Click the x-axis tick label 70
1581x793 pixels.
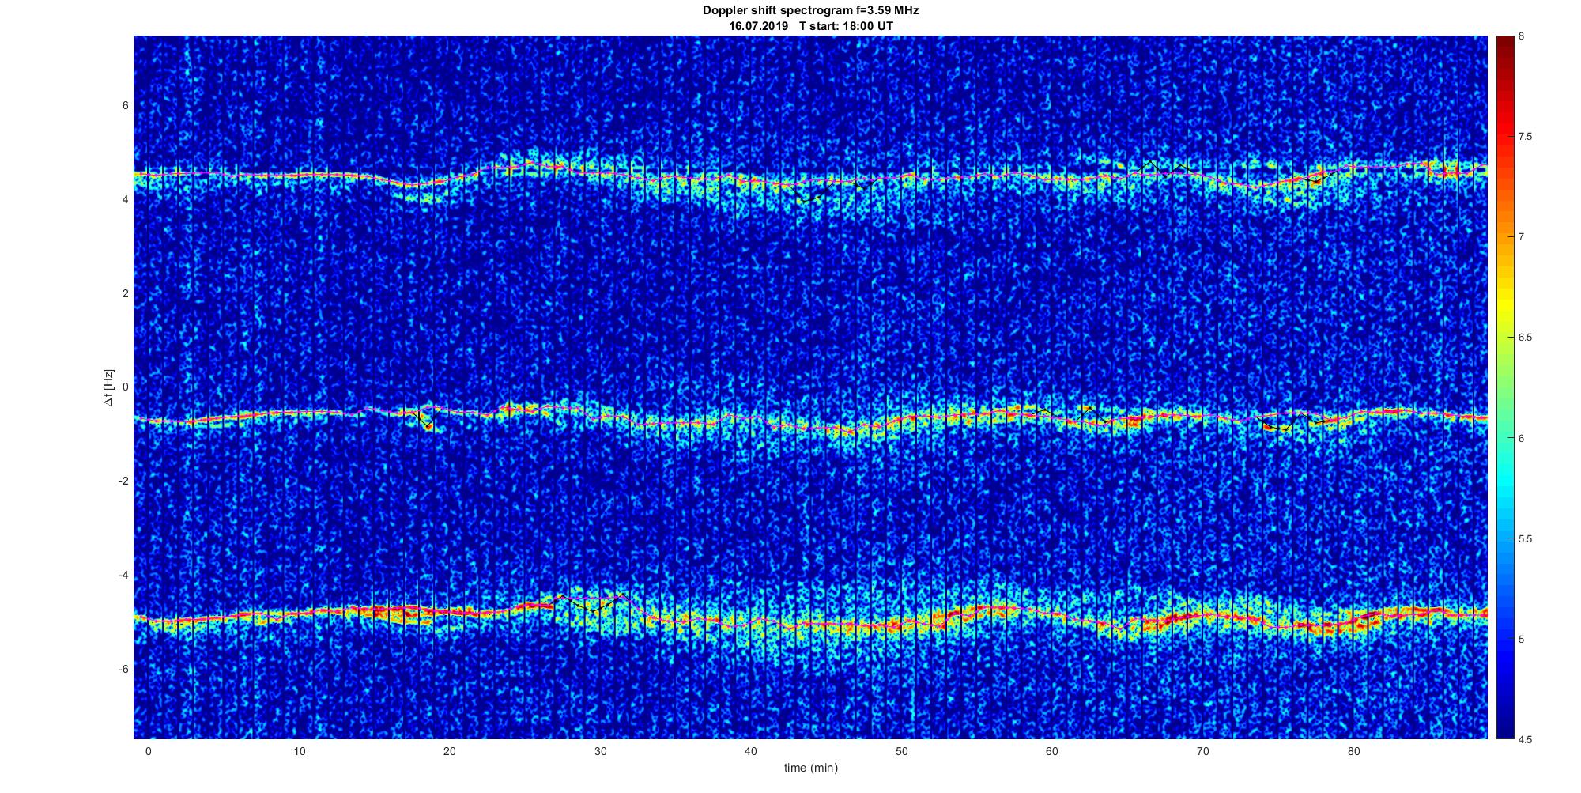pyautogui.click(x=1203, y=751)
